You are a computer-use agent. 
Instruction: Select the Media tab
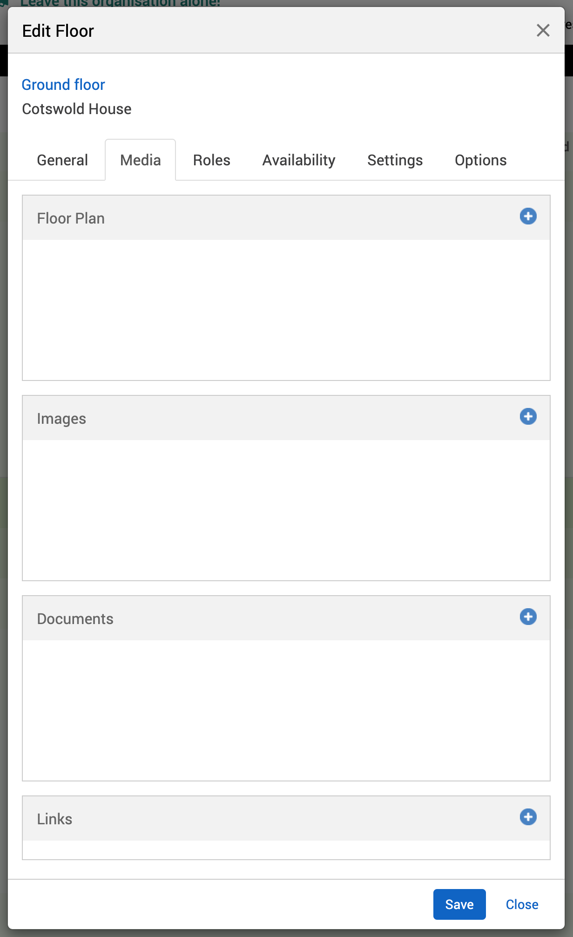(x=140, y=160)
